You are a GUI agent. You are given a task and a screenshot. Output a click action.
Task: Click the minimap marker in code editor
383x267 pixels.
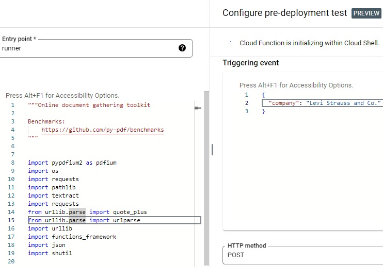[x=198, y=108]
